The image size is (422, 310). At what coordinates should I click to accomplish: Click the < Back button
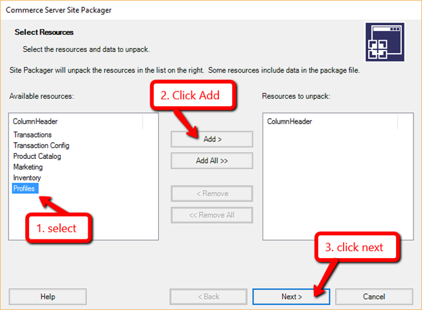click(208, 296)
